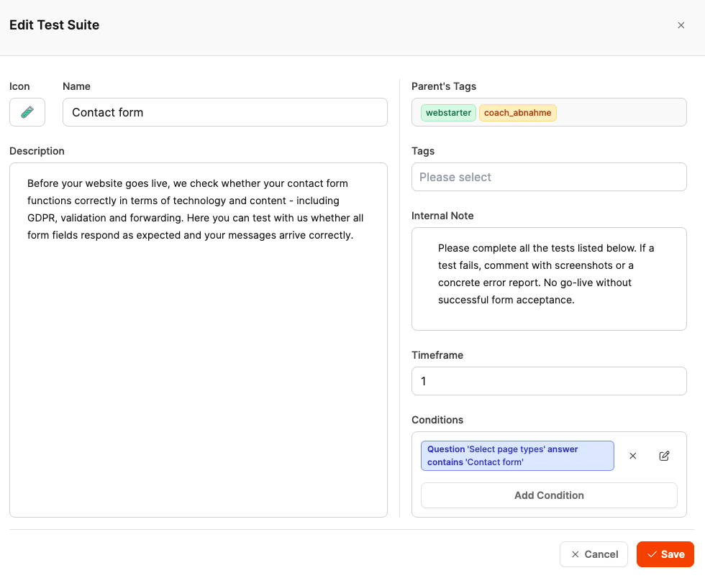This screenshot has height=578, width=705.
Task: Select the Timeframe input field
Action: [549, 381]
